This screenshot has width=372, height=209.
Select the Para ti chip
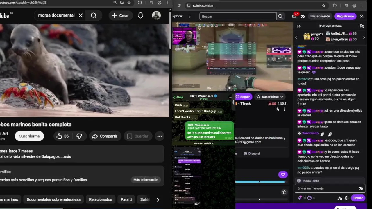tap(126, 199)
